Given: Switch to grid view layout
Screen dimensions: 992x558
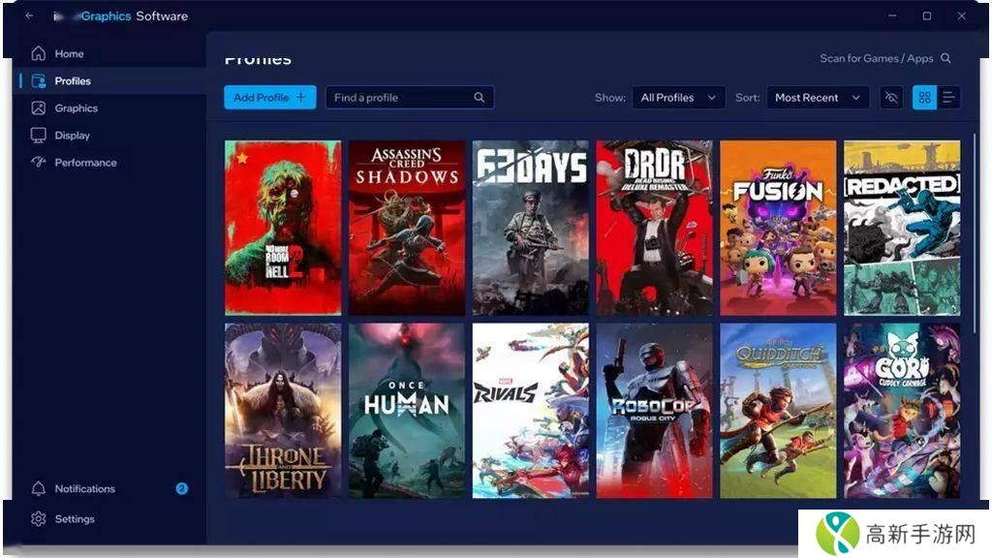Looking at the screenshot, I should (924, 98).
